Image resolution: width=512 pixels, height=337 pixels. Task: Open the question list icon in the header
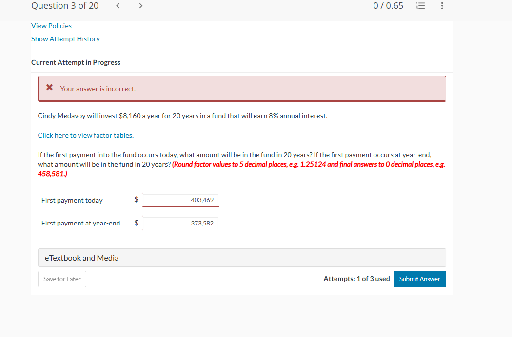pyautogui.click(x=420, y=6)
